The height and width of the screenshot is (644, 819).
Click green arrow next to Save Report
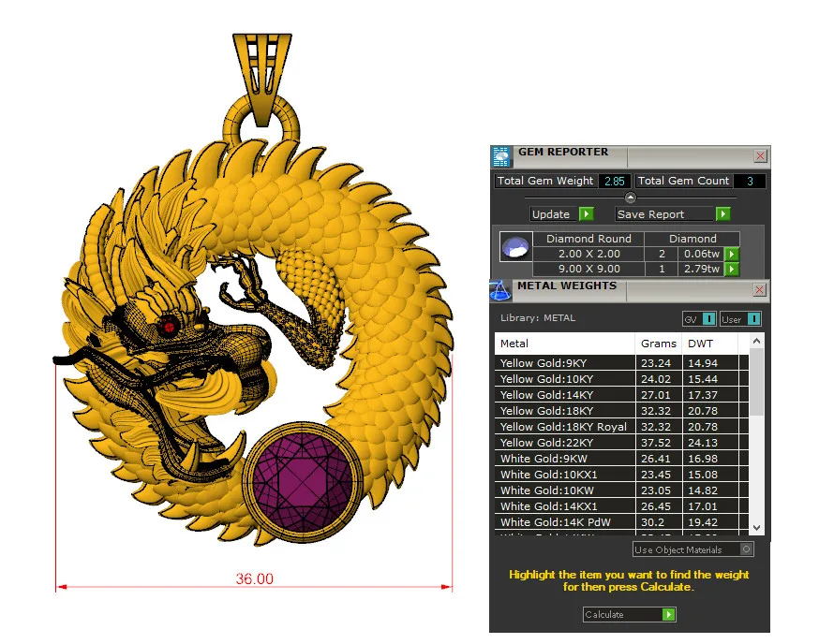(722, 214)
